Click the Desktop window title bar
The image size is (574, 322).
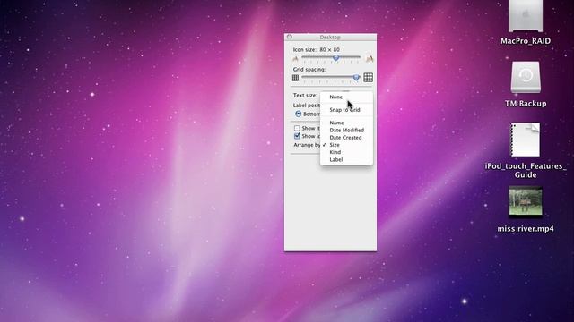coord(330,38)
